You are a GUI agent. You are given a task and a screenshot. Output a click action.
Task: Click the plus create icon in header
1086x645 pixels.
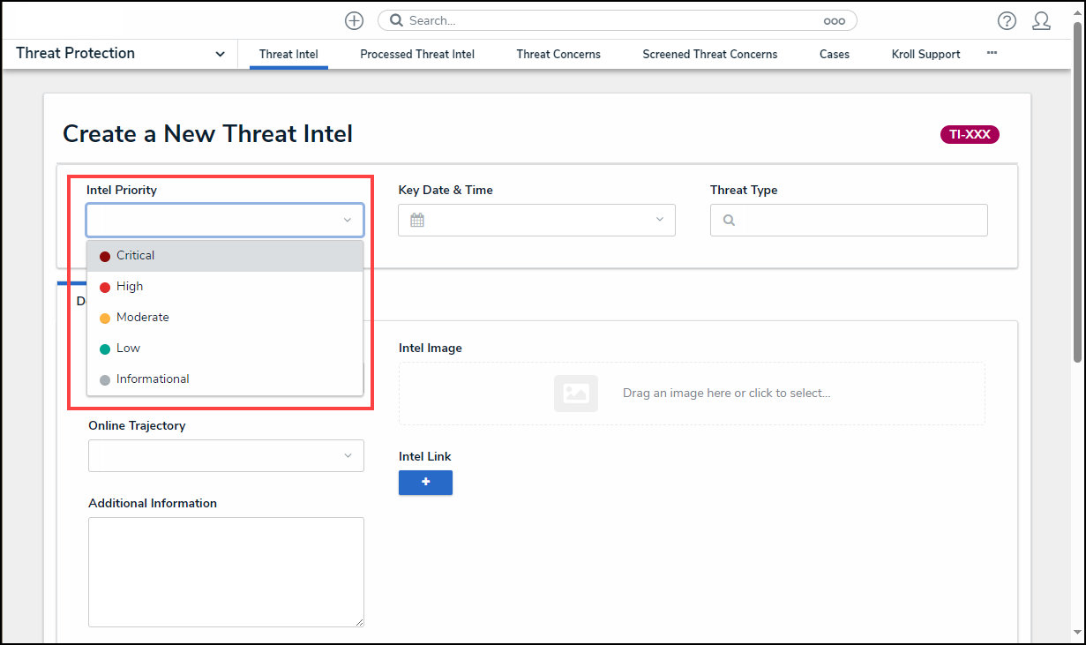(354, 20)
